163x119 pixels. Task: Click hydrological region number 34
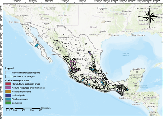coord(63,35)
